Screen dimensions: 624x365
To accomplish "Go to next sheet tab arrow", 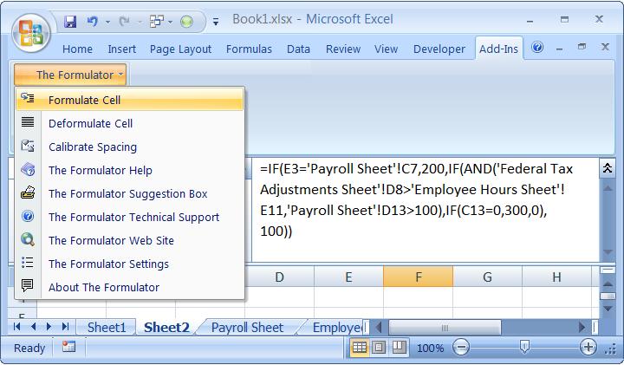I will click(49, 327).
